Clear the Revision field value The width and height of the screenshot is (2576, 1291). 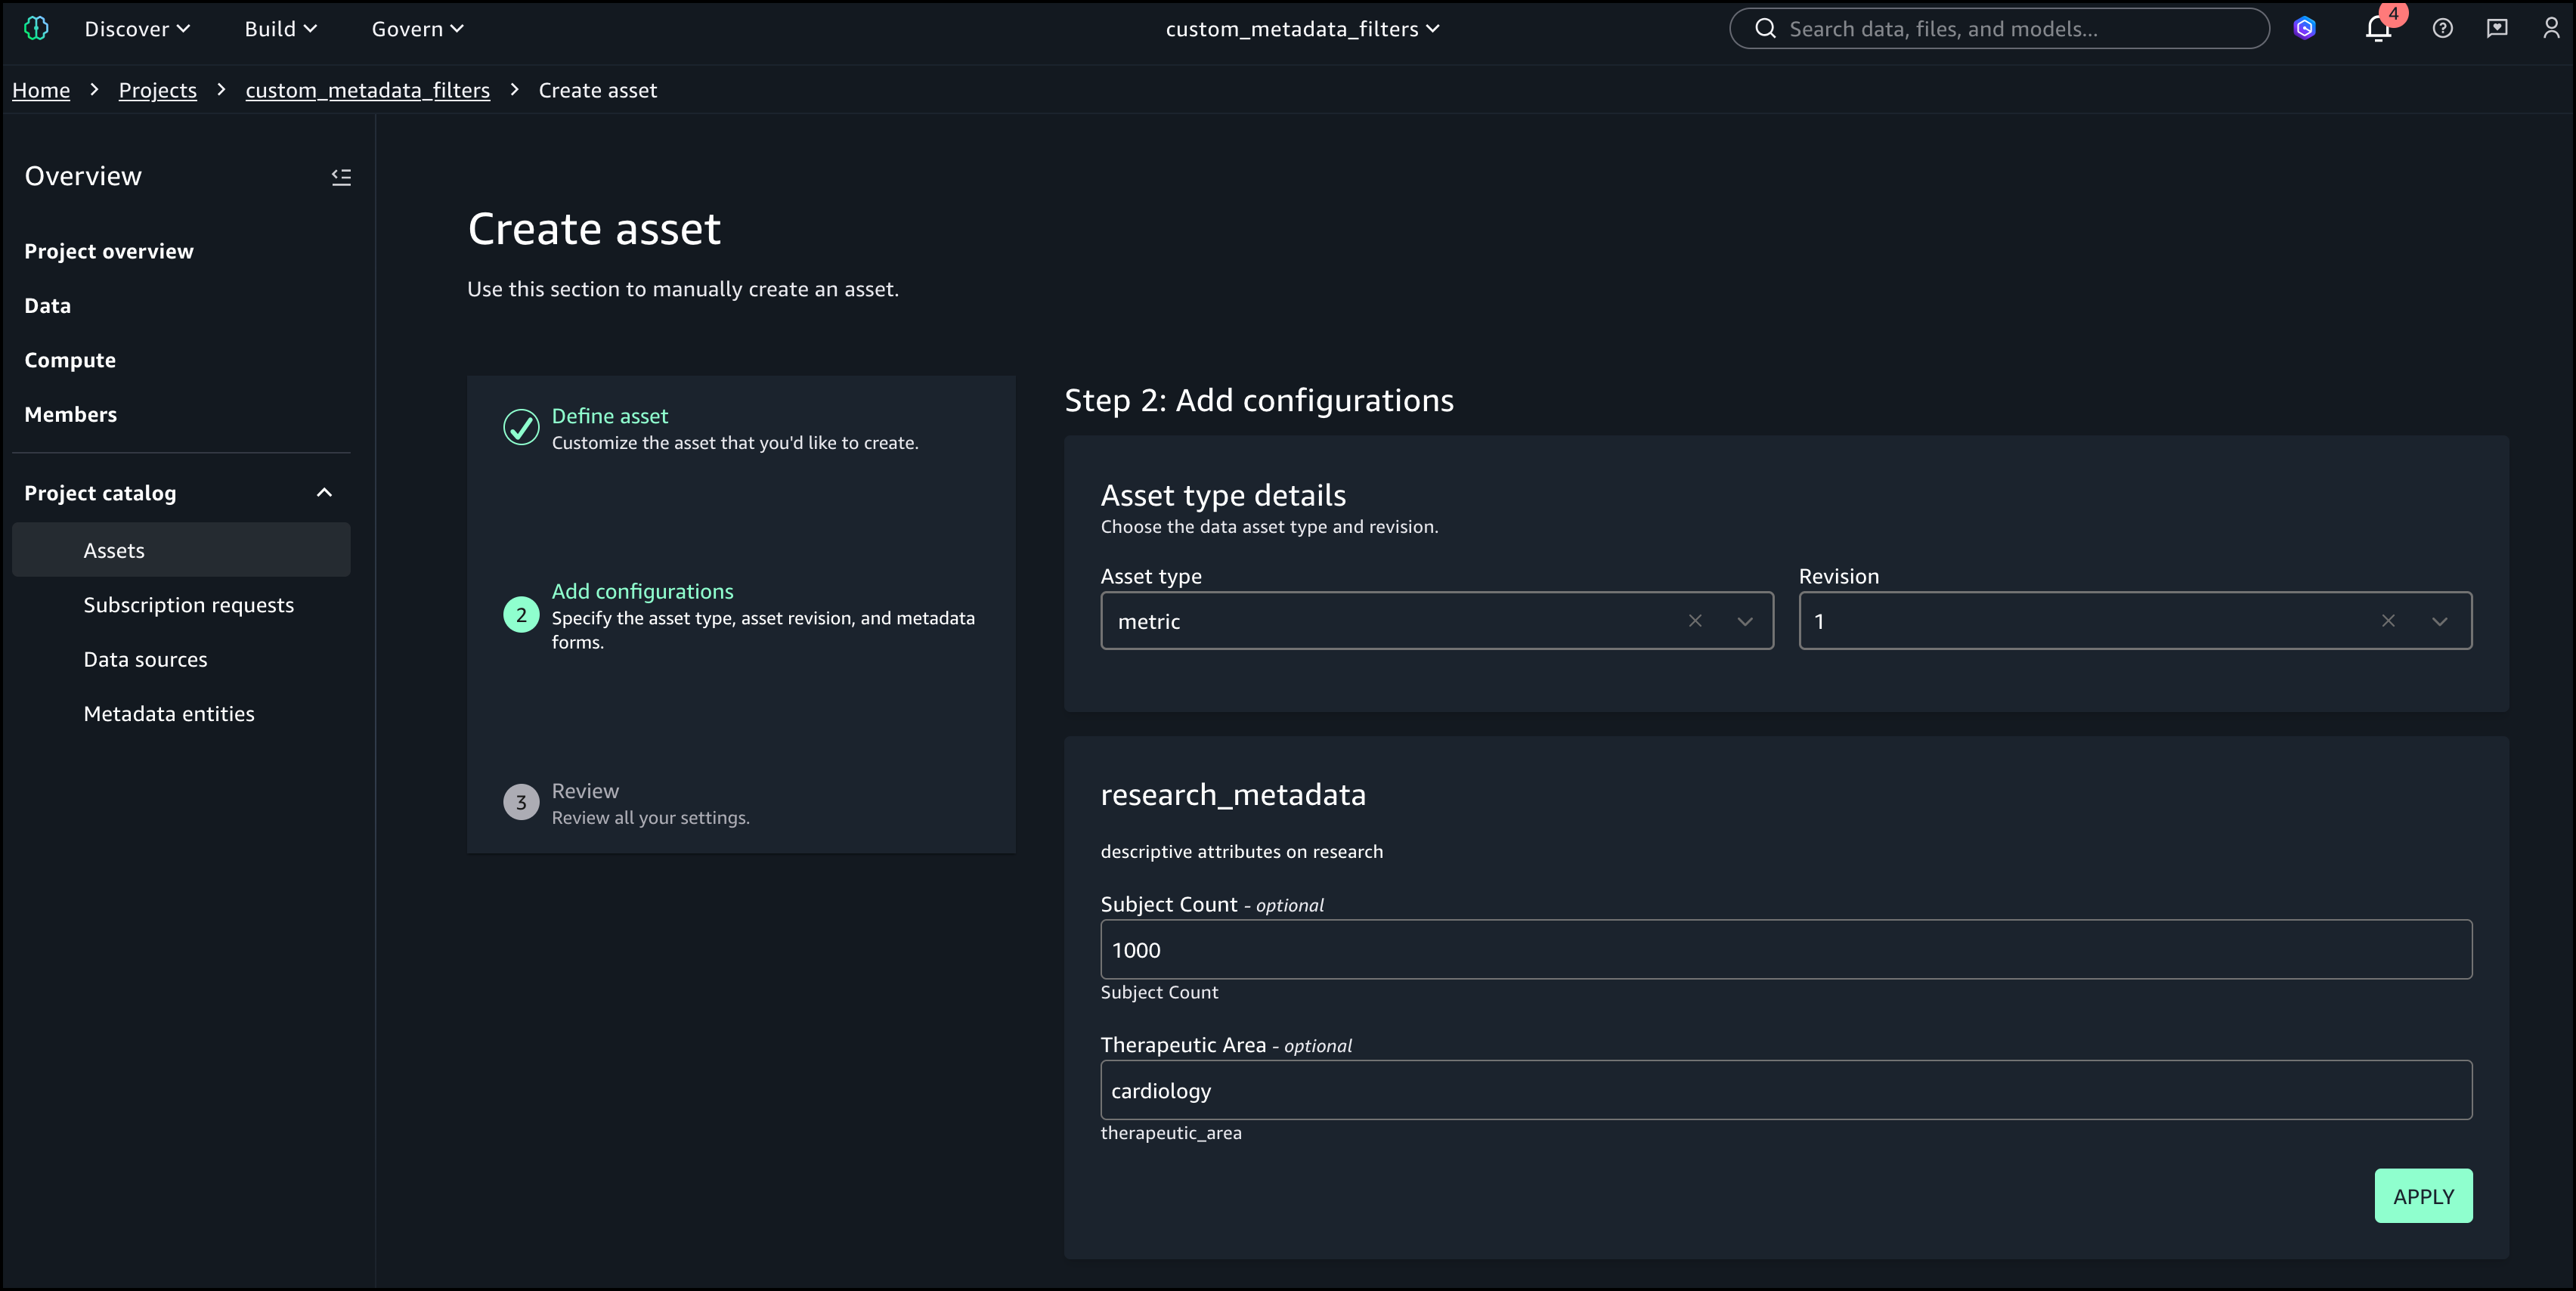2388,621
